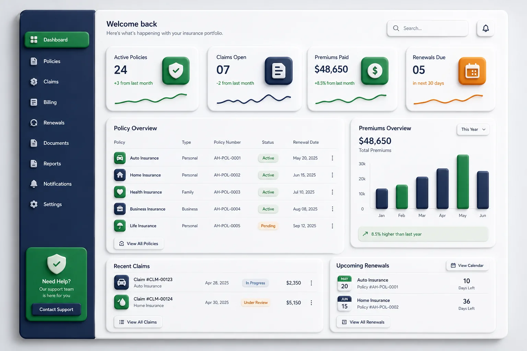Click the Under Review status badge
The width and height of the screenshot is (527, 351).
[256, 303]
